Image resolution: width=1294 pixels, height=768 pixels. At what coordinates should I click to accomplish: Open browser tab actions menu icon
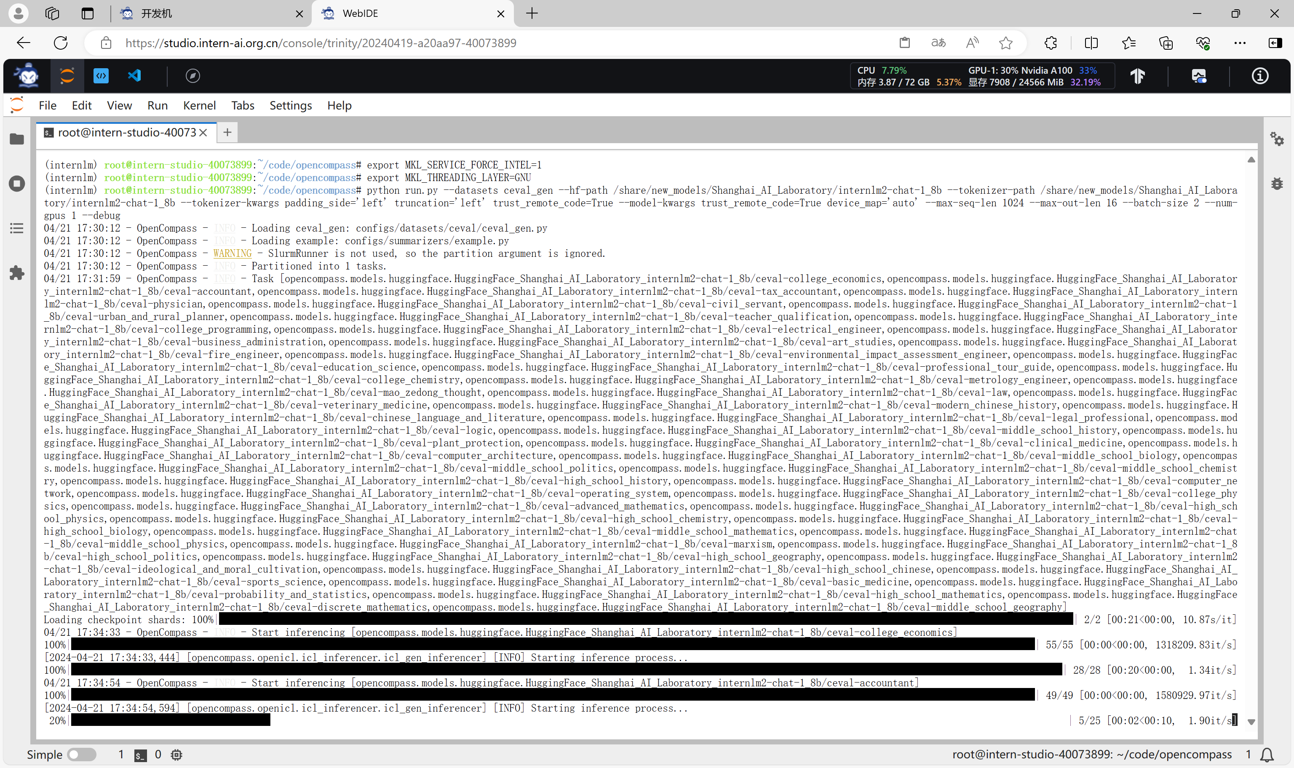coord(88,13)
